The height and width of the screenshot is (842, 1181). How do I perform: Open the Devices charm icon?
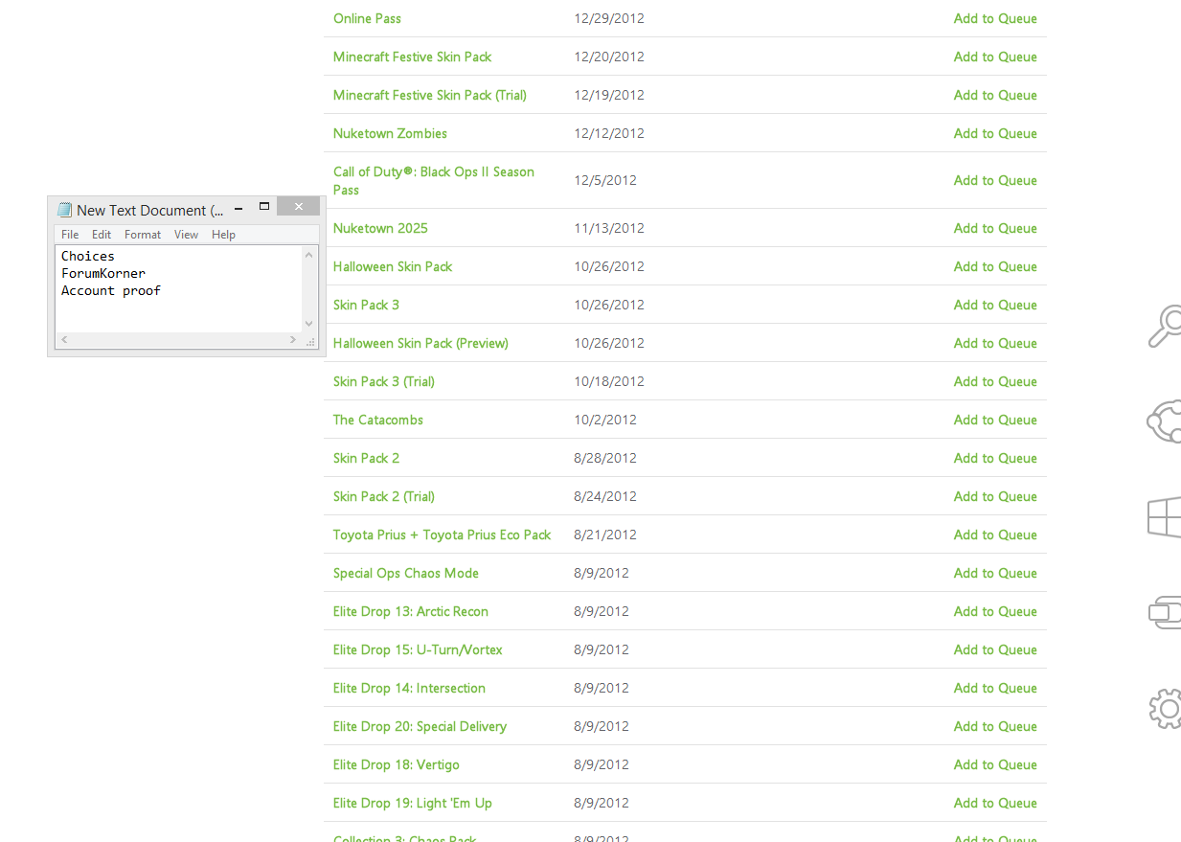pyautogui.click(x=1165, y=612)
